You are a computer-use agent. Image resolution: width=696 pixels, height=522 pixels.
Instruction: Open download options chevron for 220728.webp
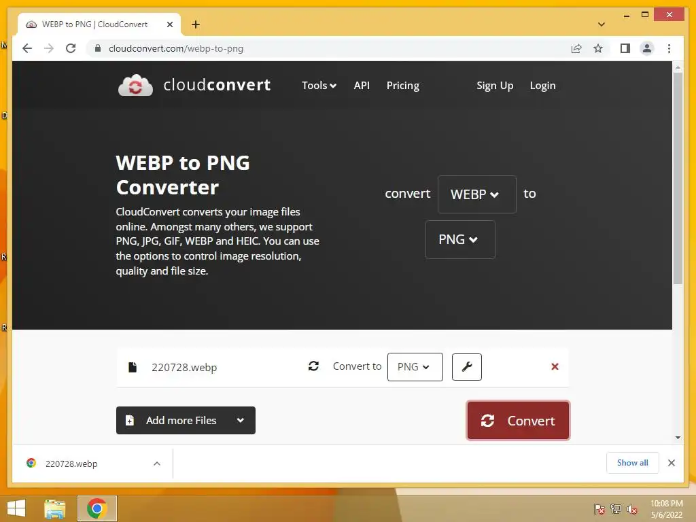coord(157,464)
